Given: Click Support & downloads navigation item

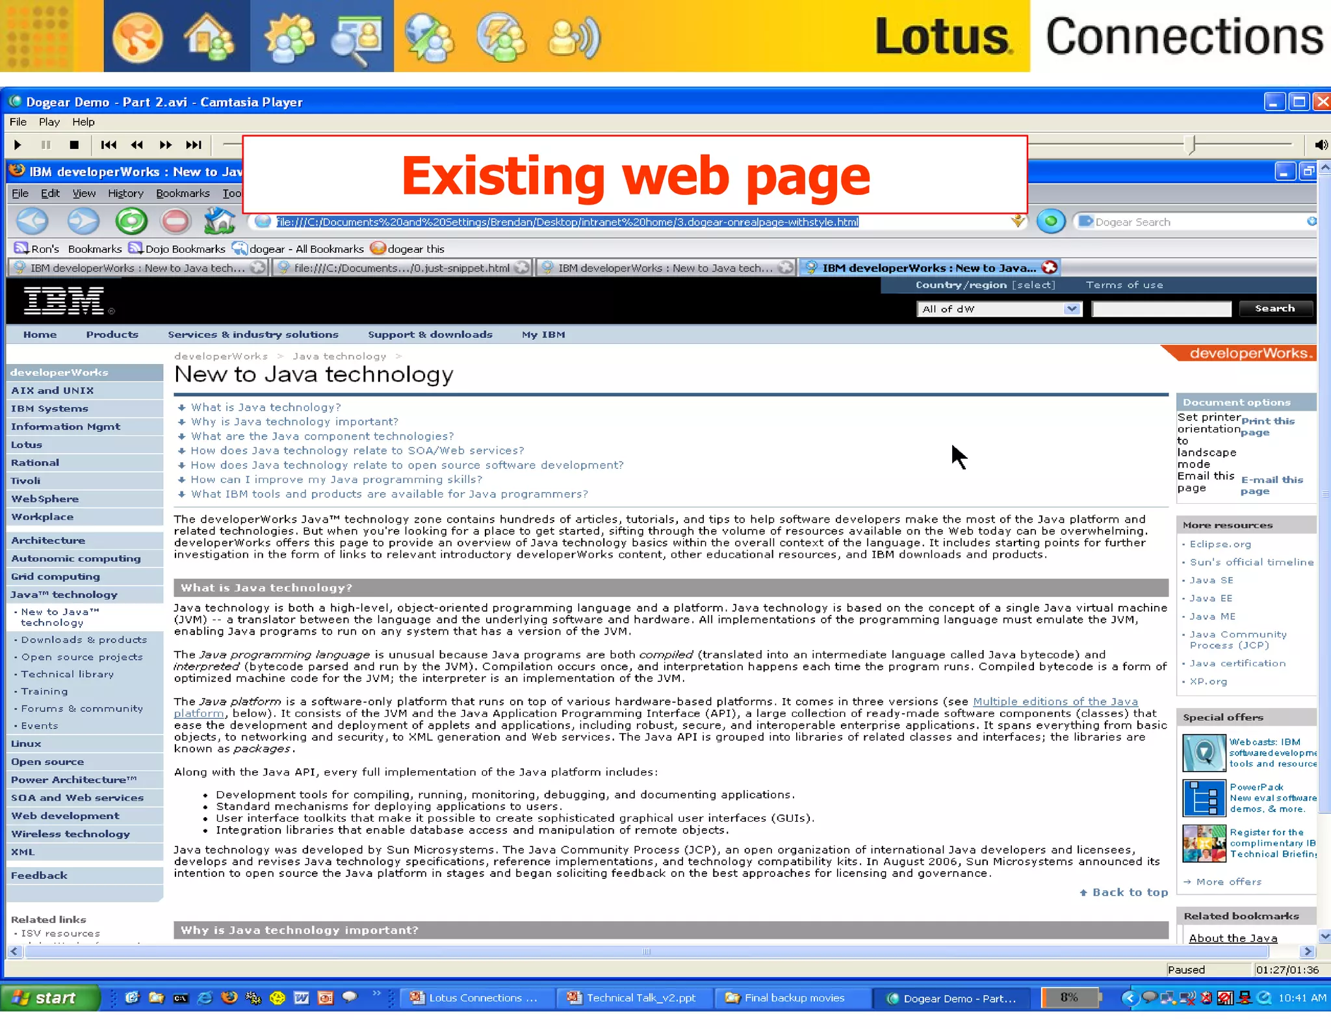Looking at the screenshot, I should tap(430, 335).
